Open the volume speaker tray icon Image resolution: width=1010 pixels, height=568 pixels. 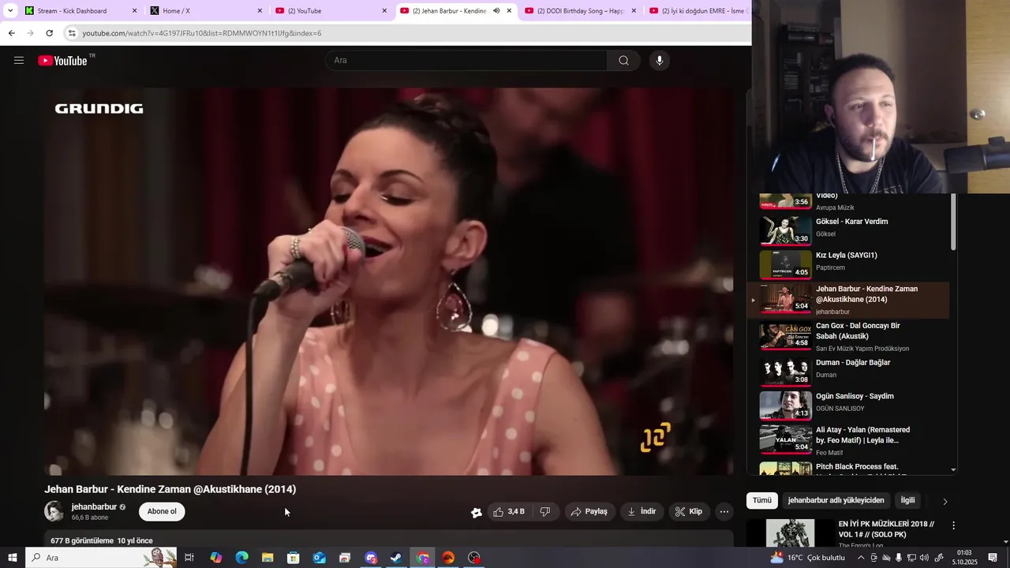click(926, 558)
